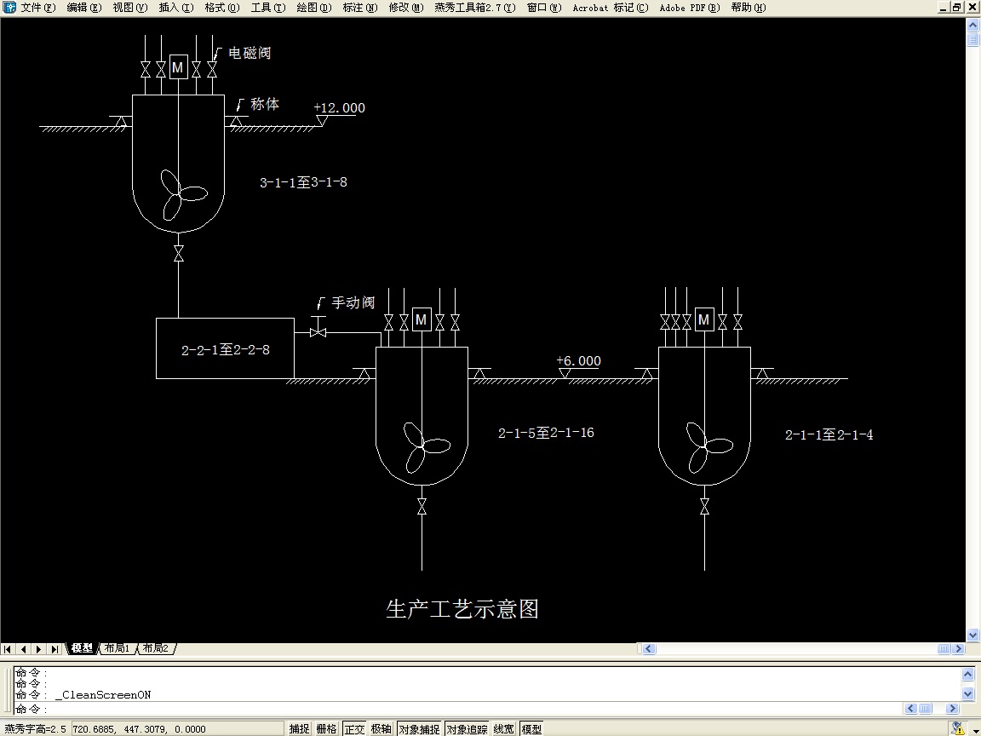981x736 pixels.
Task: Toggle 栅格 grid display
Action: (x=326, y=729)
